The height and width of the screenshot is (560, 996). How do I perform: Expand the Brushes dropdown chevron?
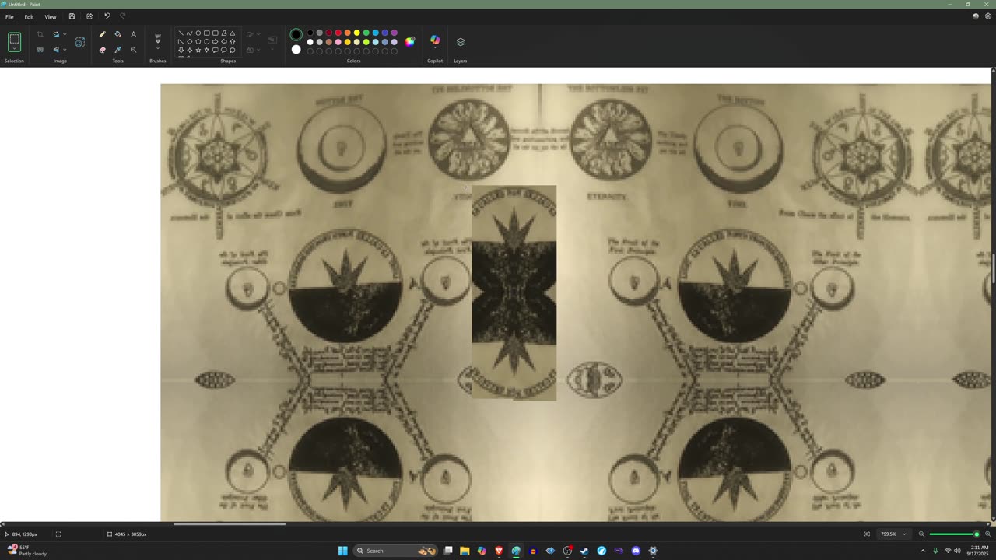point(158,50)
